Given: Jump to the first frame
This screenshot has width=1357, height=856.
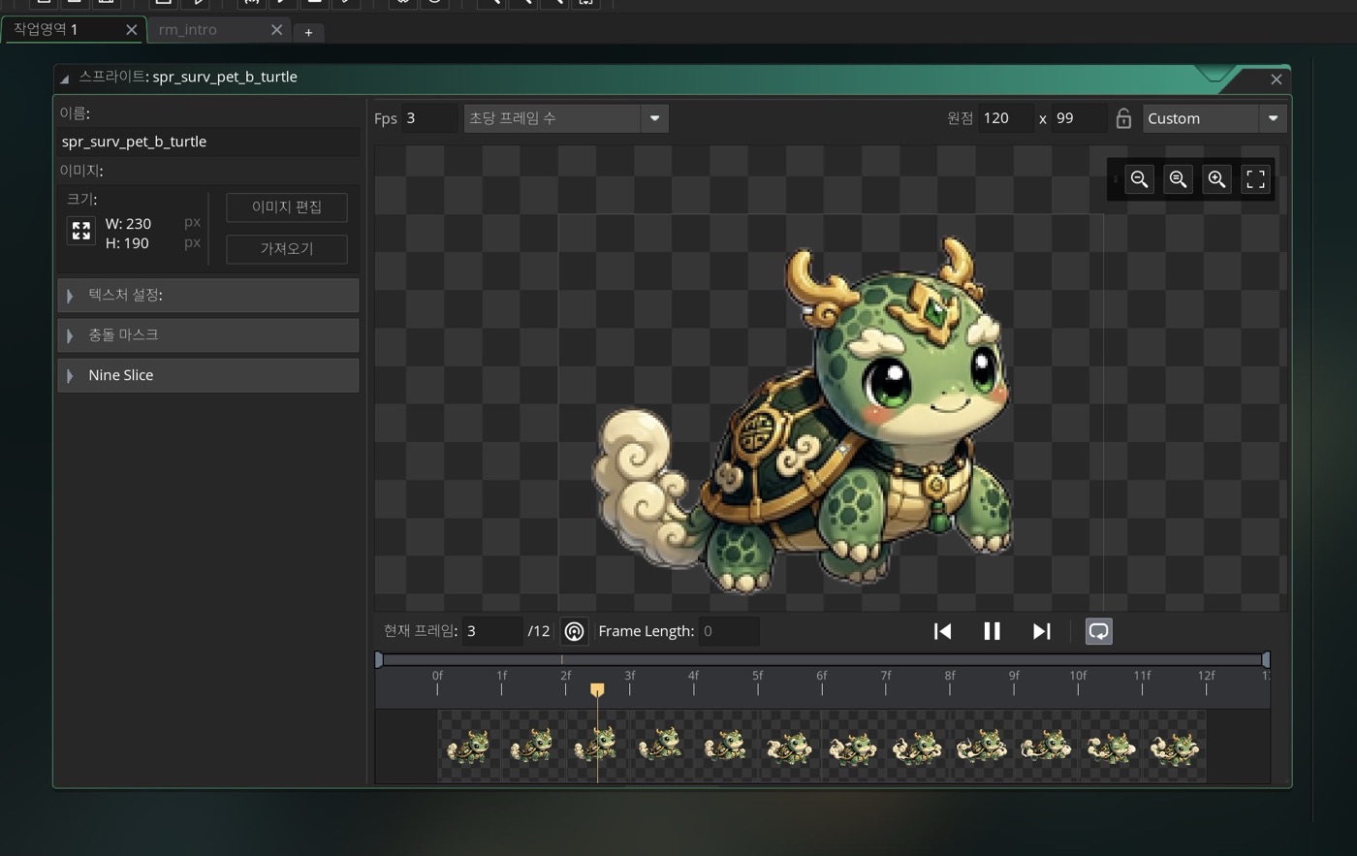Looking at the screenshot, I should [x=942, y=631].
